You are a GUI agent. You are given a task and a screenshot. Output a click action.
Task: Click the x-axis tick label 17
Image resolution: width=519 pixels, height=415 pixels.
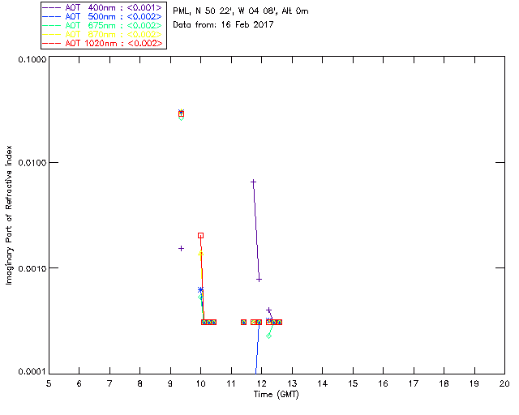[x=414, y=384]
